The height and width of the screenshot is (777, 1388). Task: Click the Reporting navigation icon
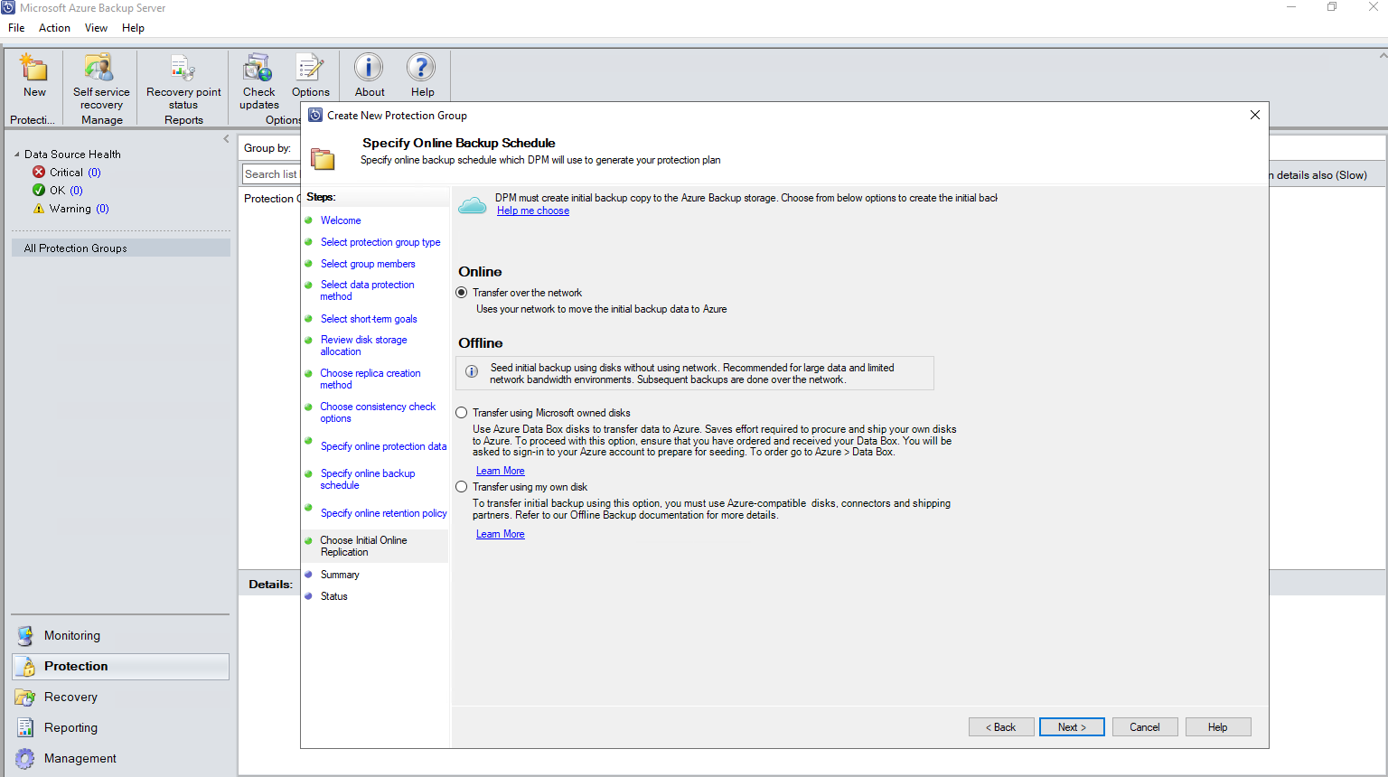coord(25,727)
